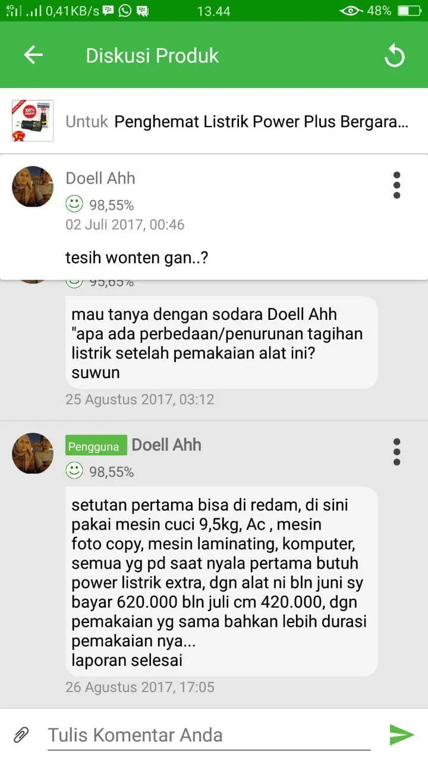Viewport: 428px width, 761px height.
Task: Tap the paperclip attachment icon
Action: [21, 735]
